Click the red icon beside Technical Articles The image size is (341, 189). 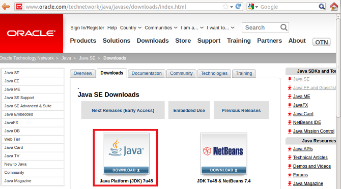[290, 157]
